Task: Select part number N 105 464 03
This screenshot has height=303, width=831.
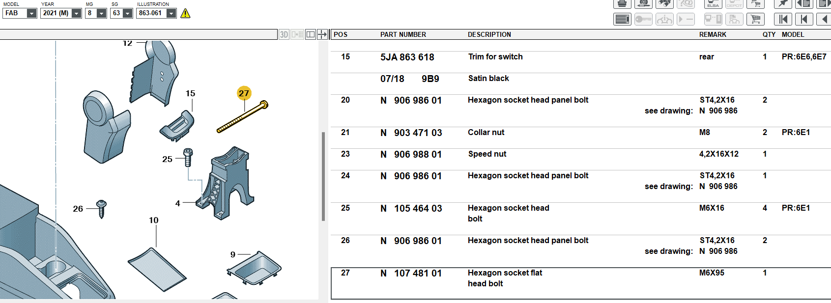Action: [411, 208]
